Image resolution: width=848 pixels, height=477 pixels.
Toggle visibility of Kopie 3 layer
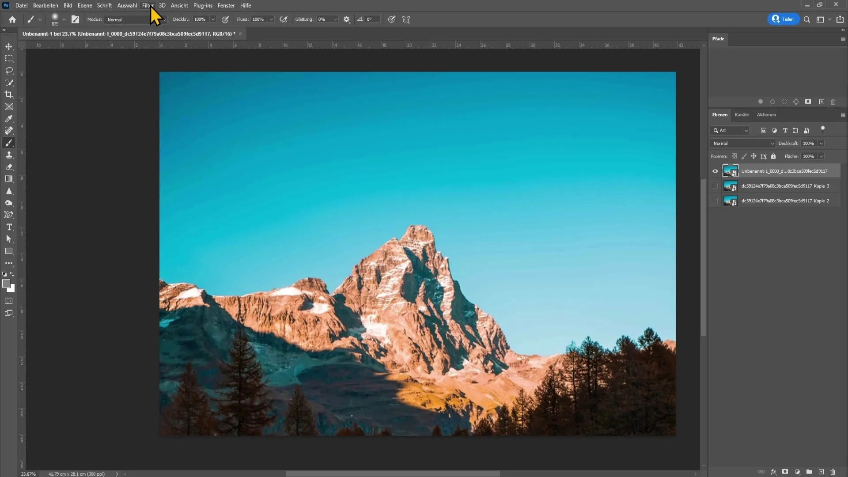point(715,186)
